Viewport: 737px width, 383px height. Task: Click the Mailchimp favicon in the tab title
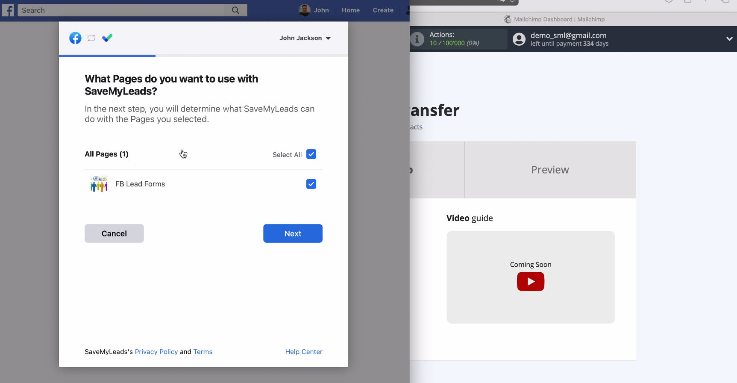pyautogui.click(x=508, y=19)
